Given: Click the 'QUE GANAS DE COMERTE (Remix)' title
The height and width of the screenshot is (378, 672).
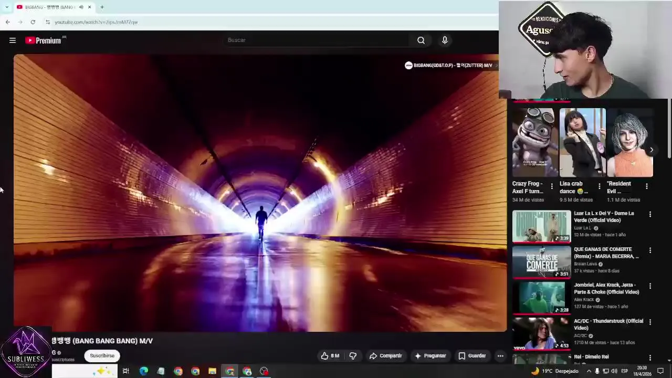Looking at the screenshot, I should pyautogui.click(x=606, y=253).
